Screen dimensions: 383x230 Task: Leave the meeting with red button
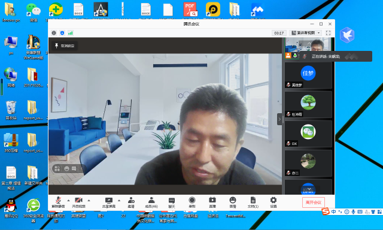coord(314,202)
